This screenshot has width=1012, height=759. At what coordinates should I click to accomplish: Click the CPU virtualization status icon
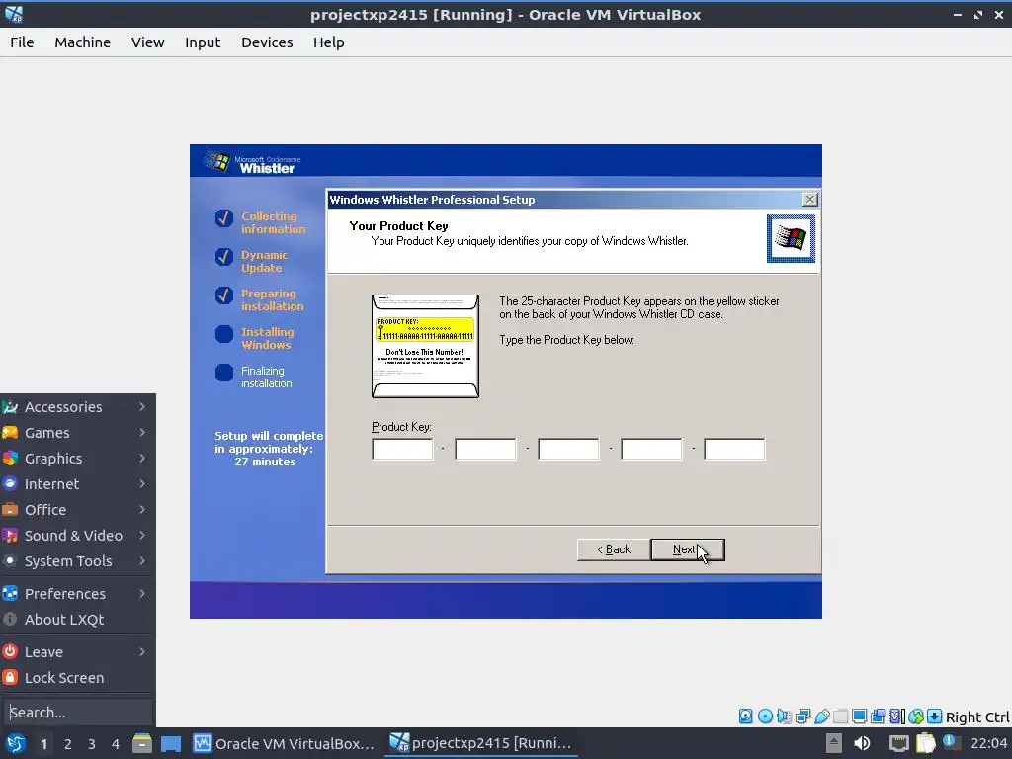tap(897, 716)
